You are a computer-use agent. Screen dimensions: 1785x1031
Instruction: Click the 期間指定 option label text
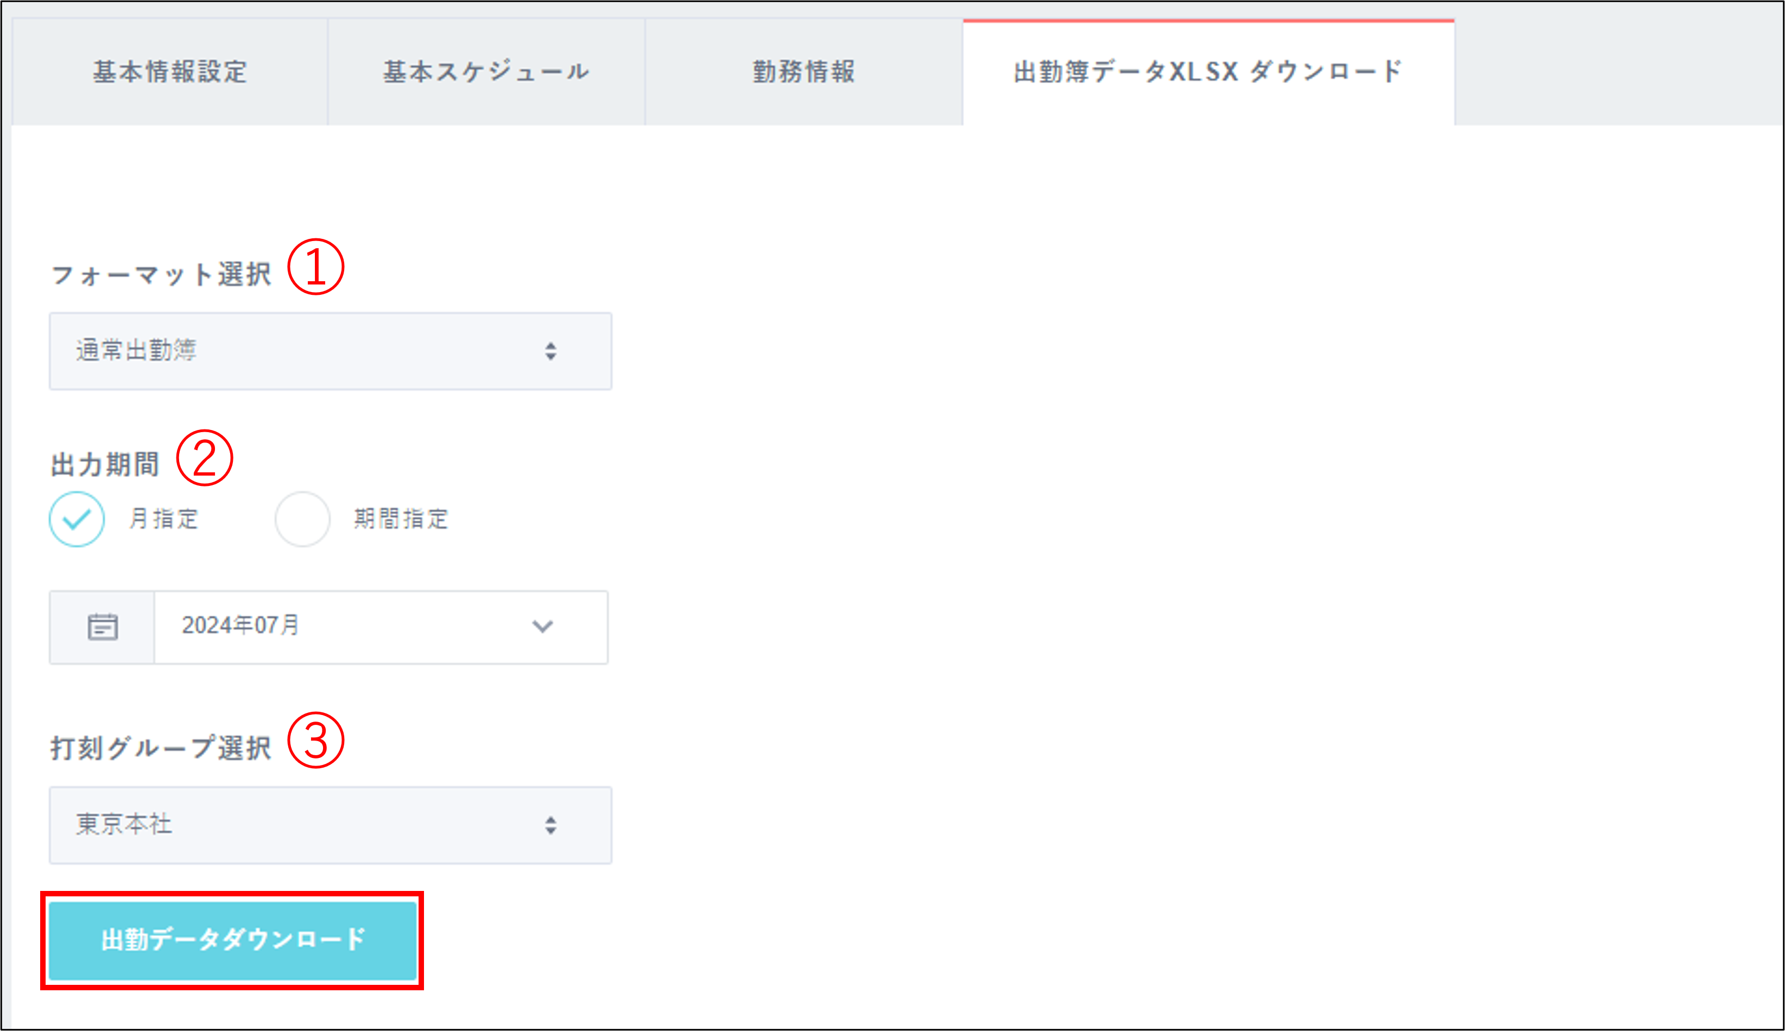(401, 519)
